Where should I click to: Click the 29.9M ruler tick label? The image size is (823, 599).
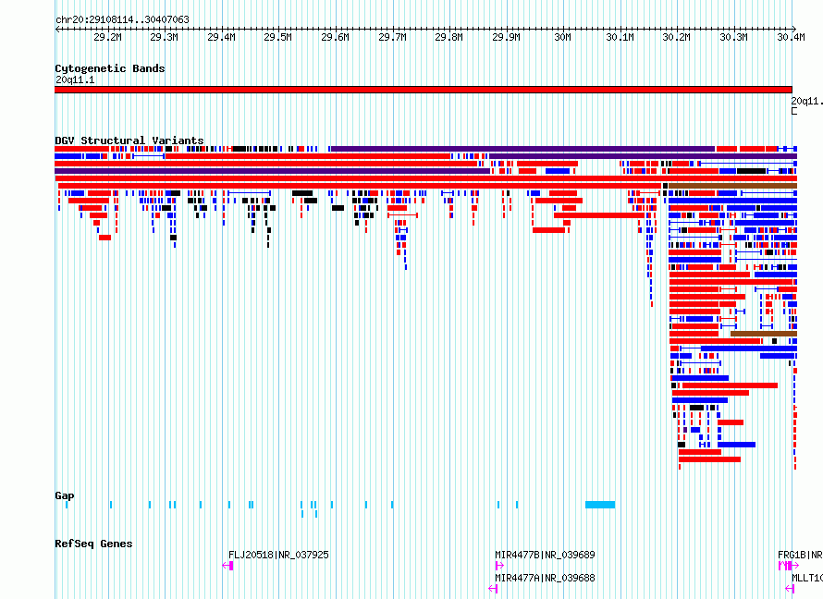click(506, 37)
